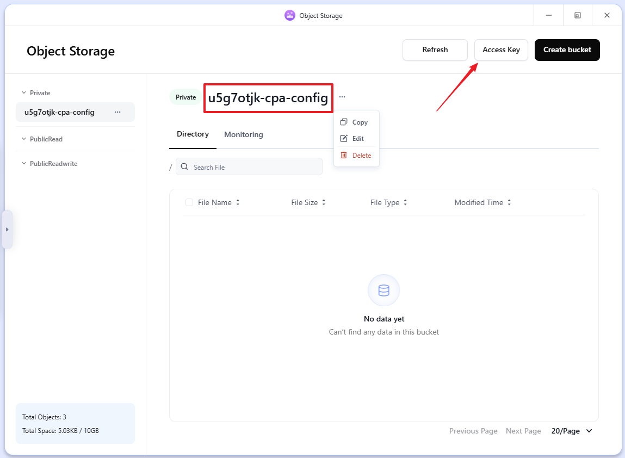Expand the PublicRead bucket group
Image resolution: width=625 pixels, height=458 pixels.
tap(24, 139)
